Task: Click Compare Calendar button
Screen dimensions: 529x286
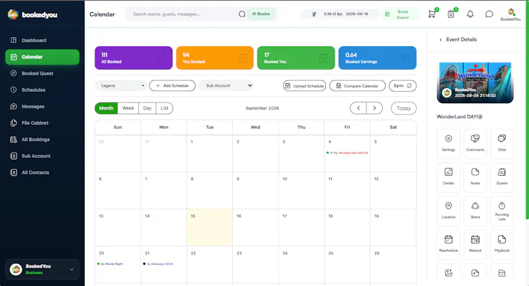Action: (x=357, y=86)
